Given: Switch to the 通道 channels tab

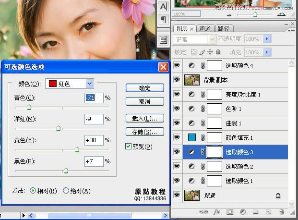Looking at the screenshot, I should 205,29.
